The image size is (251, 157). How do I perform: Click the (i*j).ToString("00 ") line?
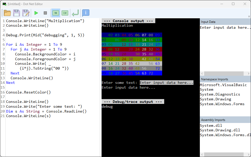pos(44,68)
